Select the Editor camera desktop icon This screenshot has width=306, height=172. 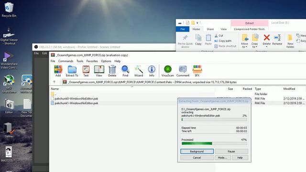coord(9,106)
